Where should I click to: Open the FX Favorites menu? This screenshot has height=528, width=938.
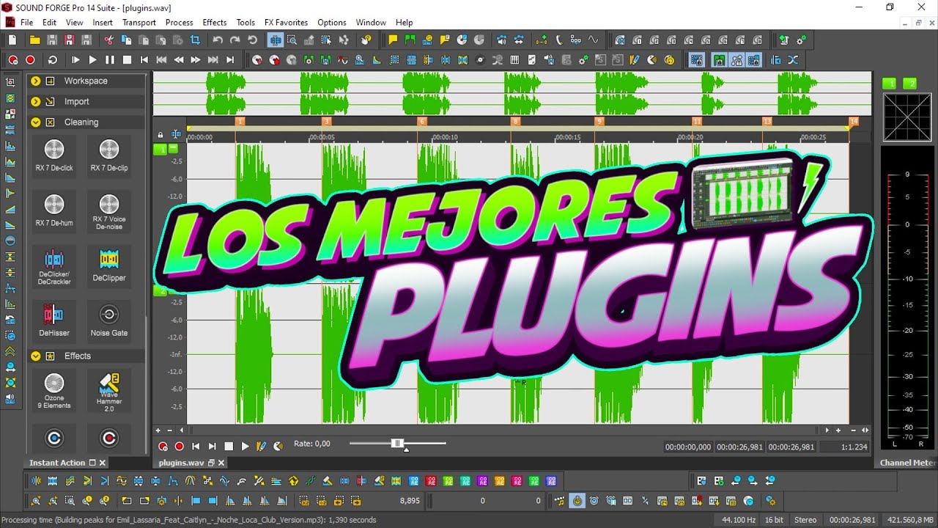[x=286, y=22]
